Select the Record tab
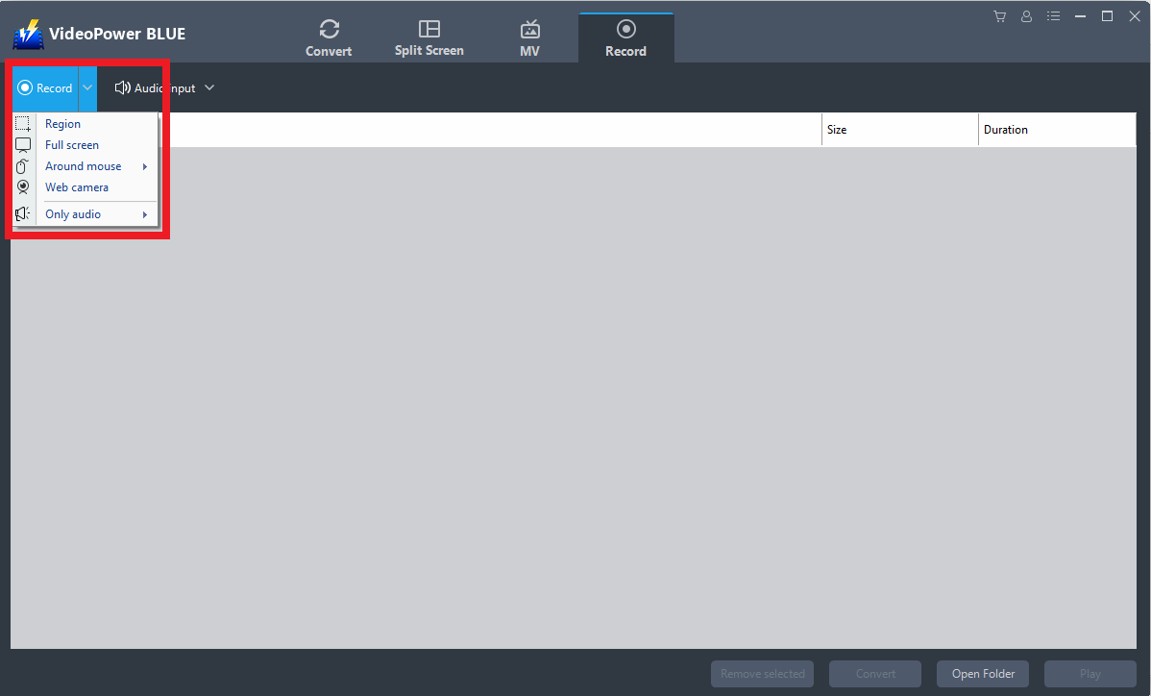 [x=625, y=38]
